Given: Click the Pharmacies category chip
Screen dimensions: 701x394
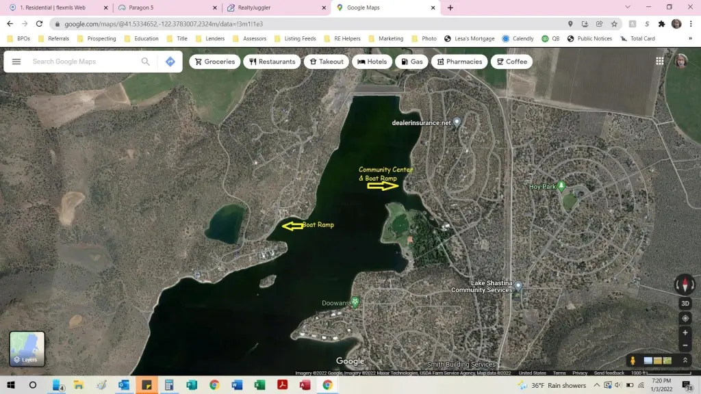Looking at the screenshot, I should 459,62.
